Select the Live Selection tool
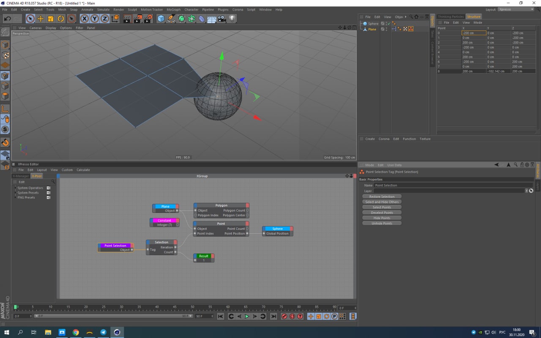The height and width of the screenshot is (338, 541). click(30, 19)
